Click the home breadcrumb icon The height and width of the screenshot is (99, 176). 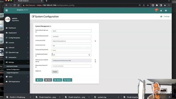pos(161,16)
